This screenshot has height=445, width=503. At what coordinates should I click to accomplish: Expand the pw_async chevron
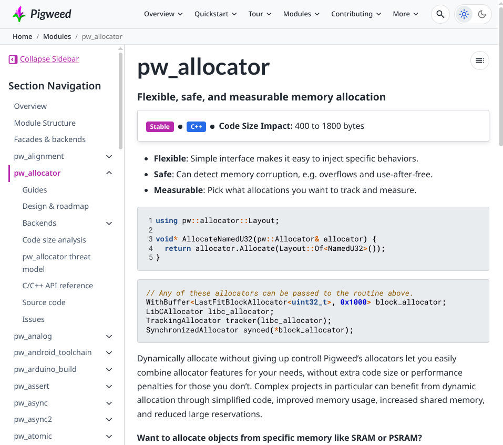(109, 403)
